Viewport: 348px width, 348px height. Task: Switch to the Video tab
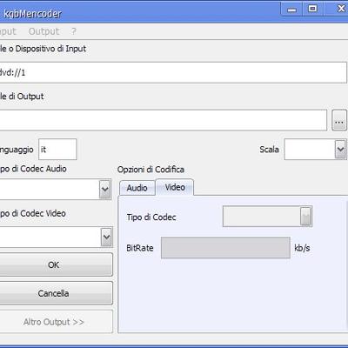pos(175,187)
